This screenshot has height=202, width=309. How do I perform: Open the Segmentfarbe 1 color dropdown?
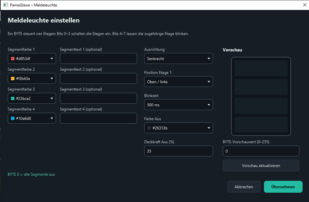click(x=32, y=58)
